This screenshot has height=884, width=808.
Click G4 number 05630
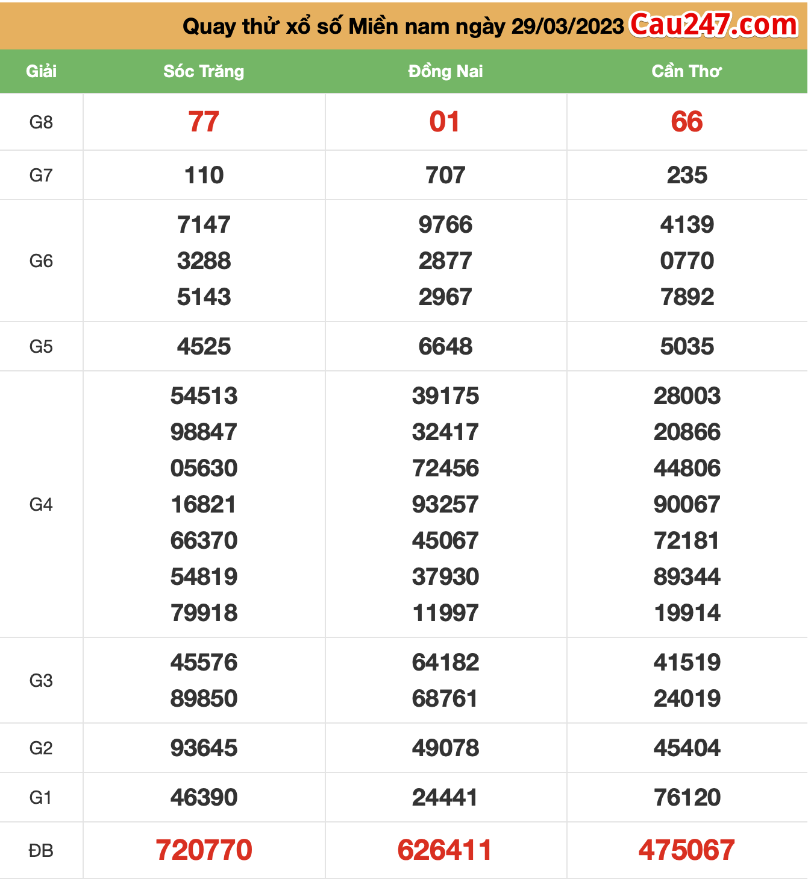pos(204,469)
